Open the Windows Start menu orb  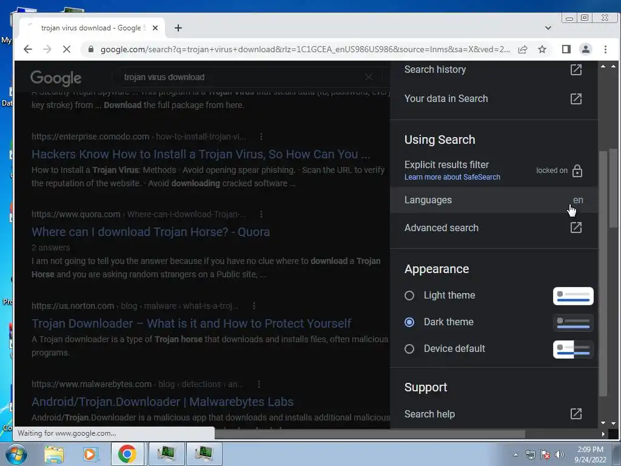coord(16,454)
